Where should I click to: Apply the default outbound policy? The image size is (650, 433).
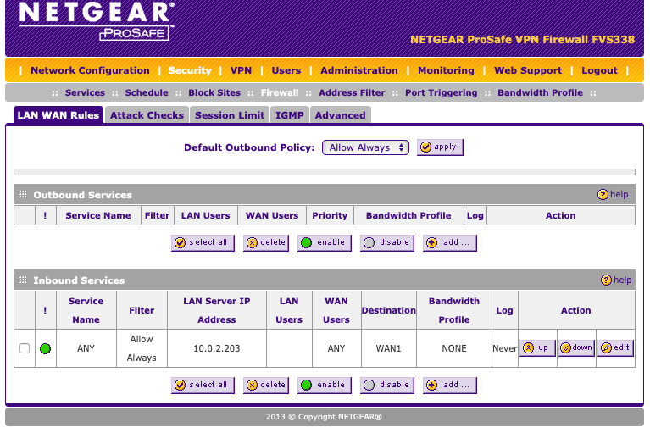tap(439, 147)
